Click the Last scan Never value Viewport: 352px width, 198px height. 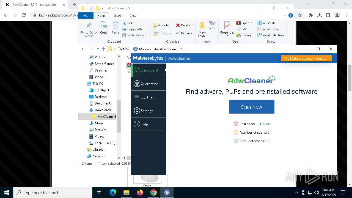coord(265,124)
